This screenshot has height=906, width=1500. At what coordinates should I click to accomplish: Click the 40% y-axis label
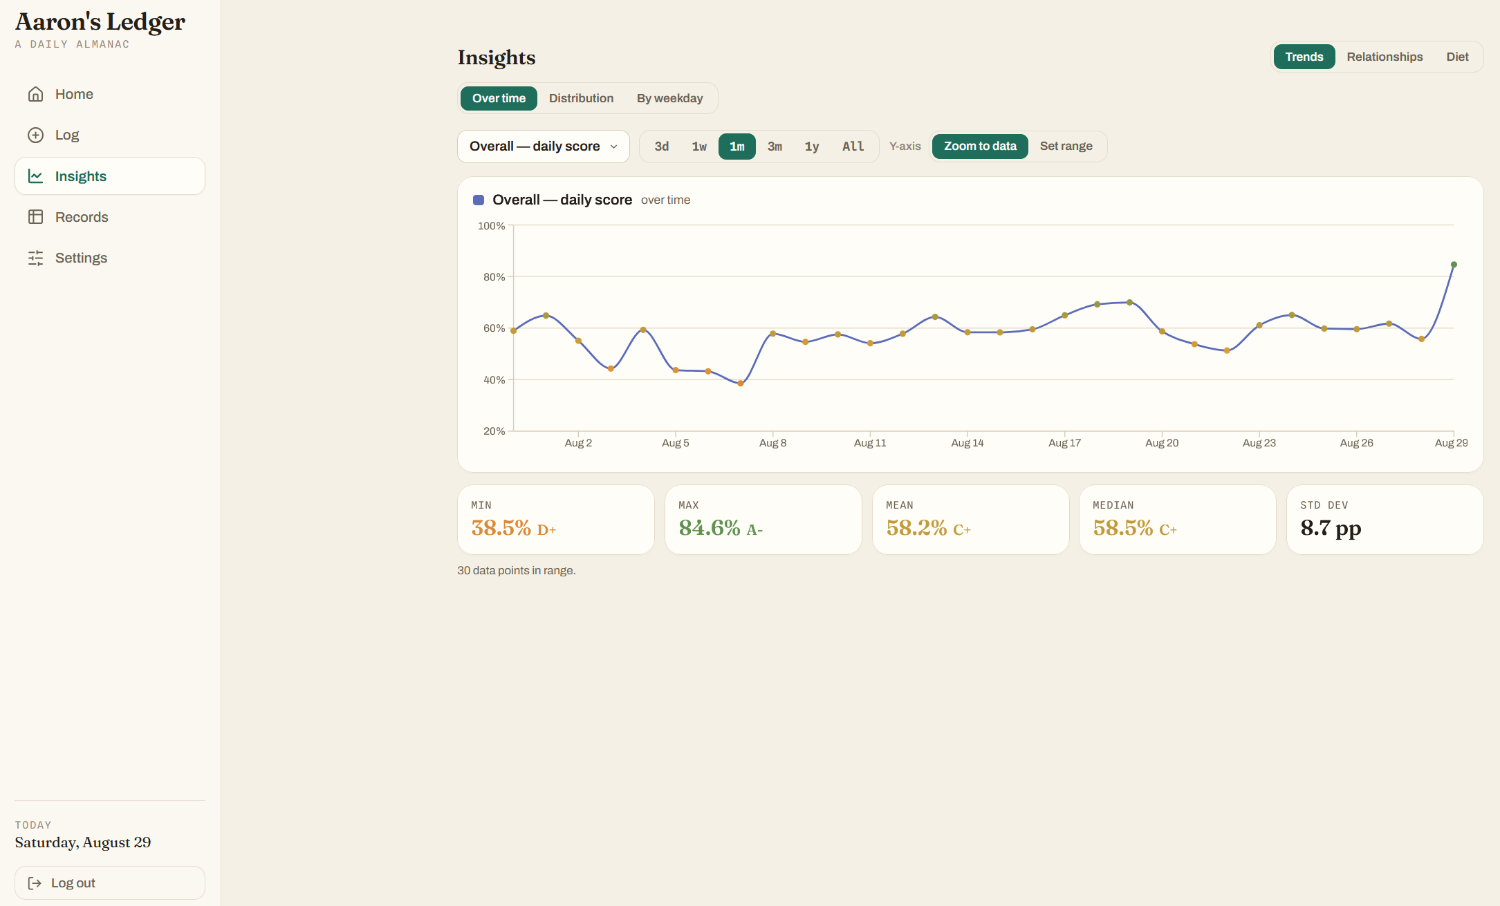[494, 380]
